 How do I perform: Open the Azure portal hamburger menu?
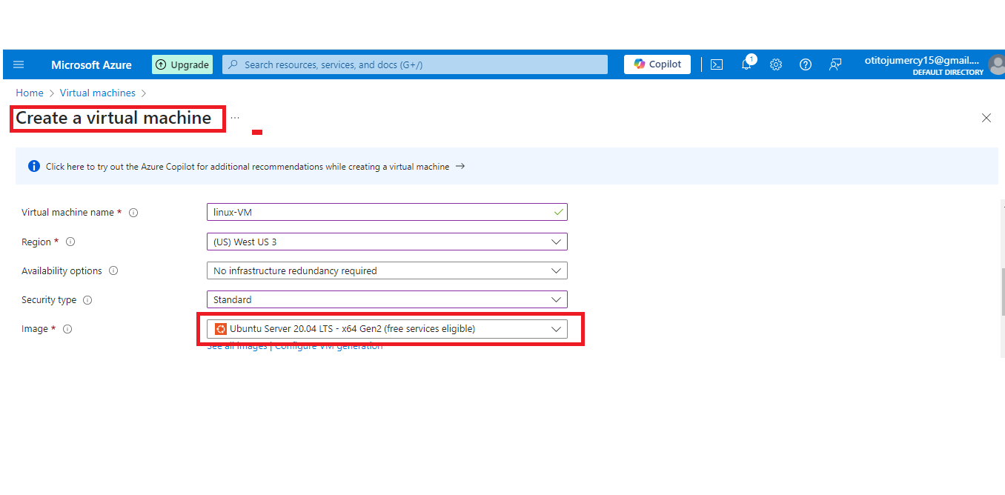(19, 64)
